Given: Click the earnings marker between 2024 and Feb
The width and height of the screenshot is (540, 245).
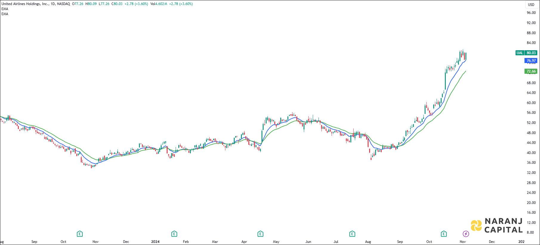Looking at the screenshot, I should pos(174,234).
